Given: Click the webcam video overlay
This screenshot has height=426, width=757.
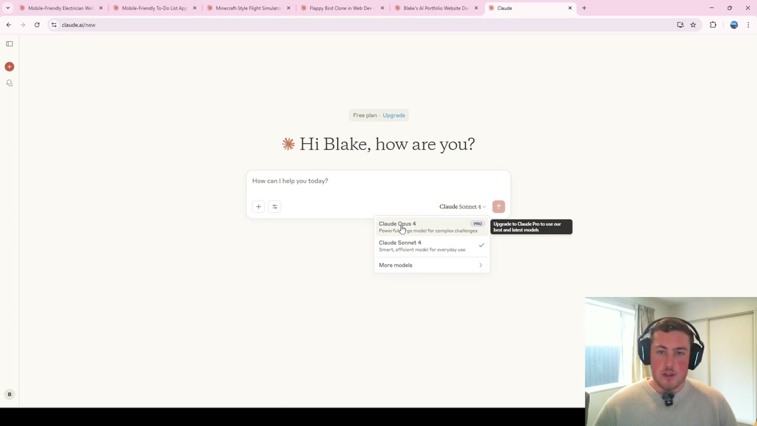Looking at the screenshot, I should pyautogui.click(x=671, y=361).
